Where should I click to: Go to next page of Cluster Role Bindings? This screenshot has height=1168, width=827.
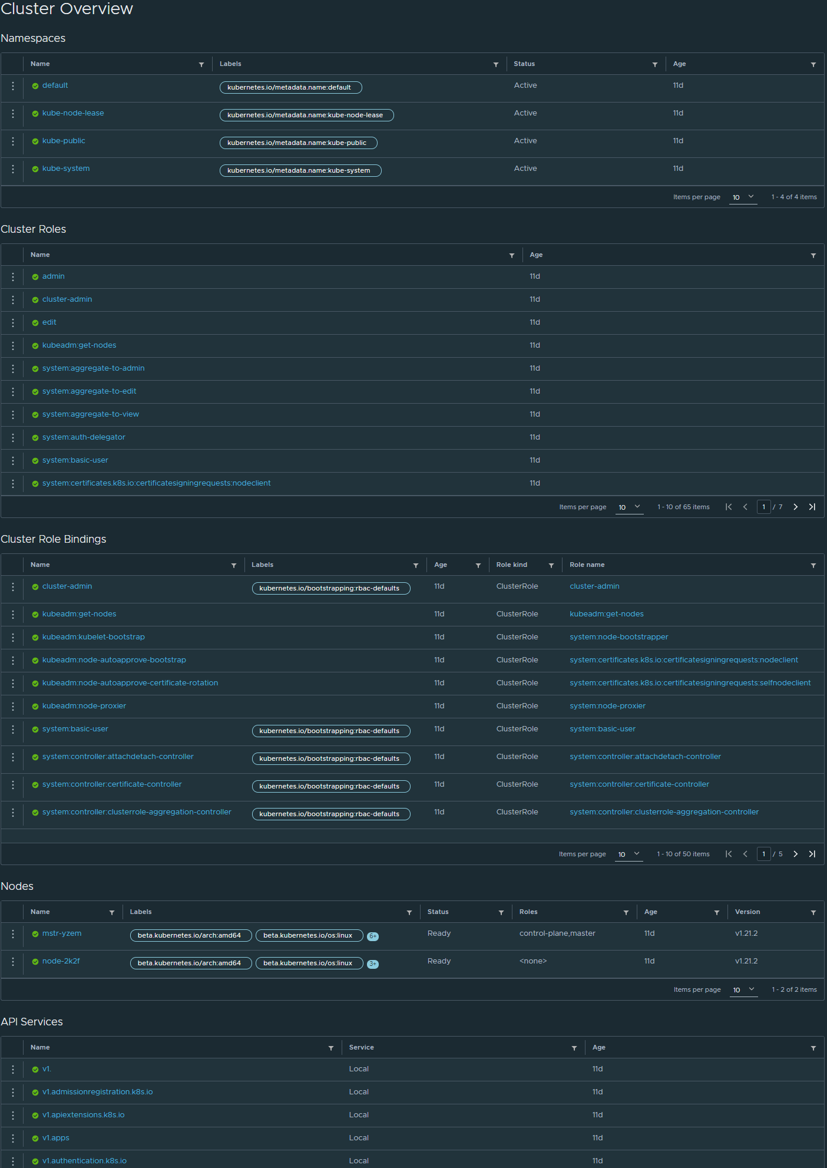point(795,854)
